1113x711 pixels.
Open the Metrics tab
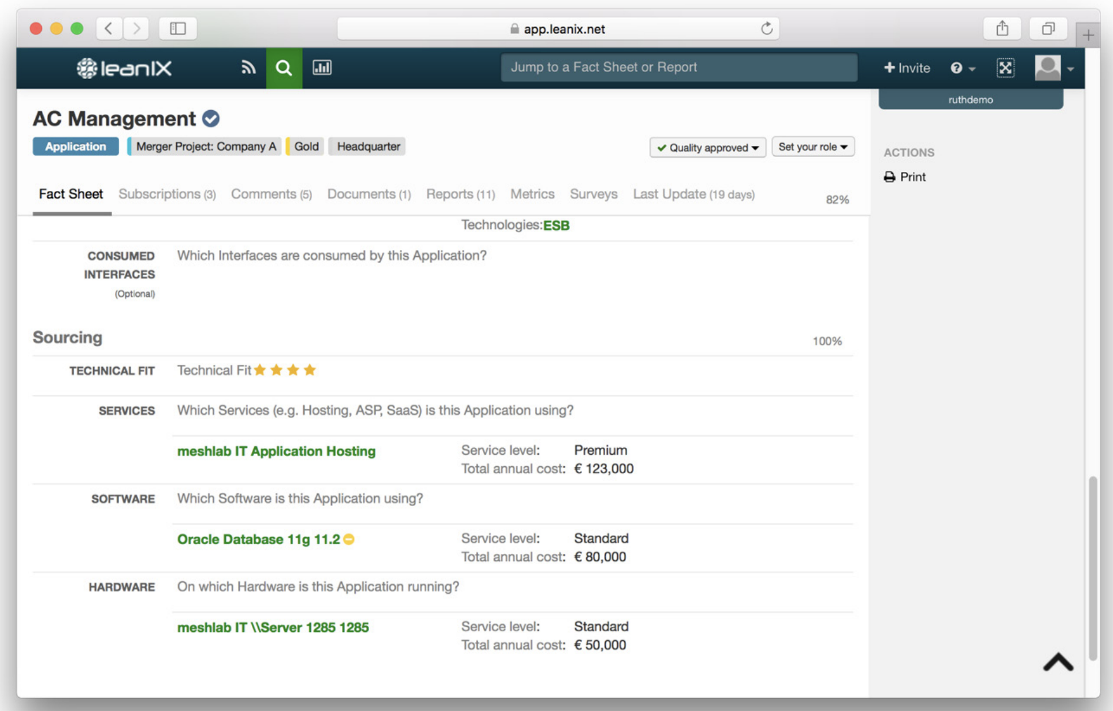click(532, 194)
